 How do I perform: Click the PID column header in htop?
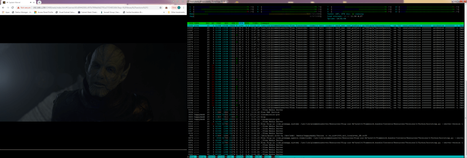pyautogui.click(x=191, y=23)
